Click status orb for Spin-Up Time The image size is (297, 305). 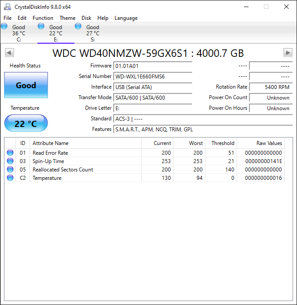10,161
